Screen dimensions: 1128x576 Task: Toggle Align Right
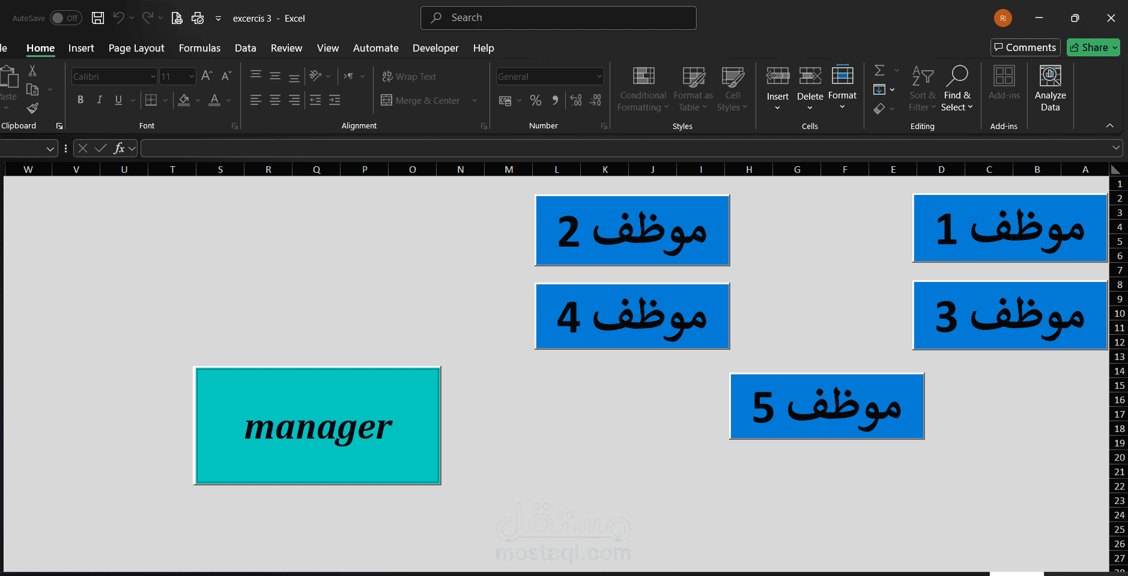294,100
